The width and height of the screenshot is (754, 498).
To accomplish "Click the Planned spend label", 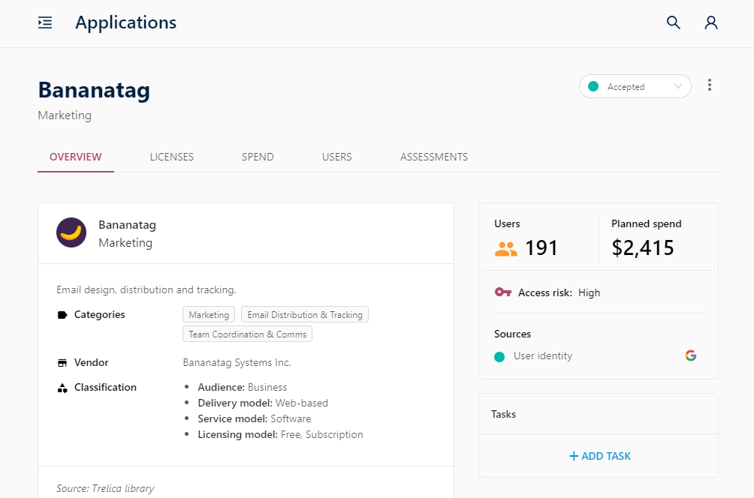I will [647, 223].
